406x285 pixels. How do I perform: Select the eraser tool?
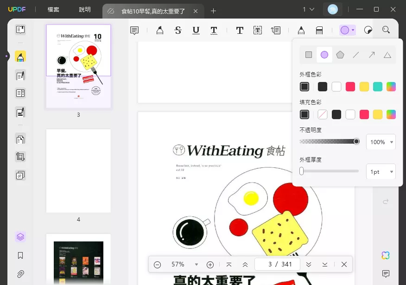point(319,30)
